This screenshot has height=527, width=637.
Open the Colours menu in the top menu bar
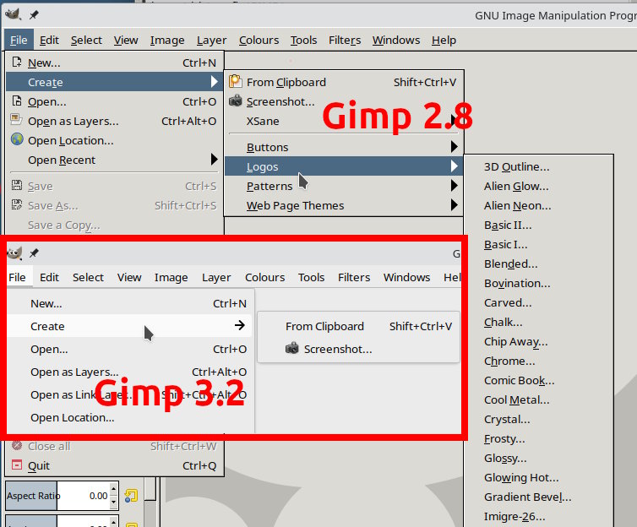259,41
